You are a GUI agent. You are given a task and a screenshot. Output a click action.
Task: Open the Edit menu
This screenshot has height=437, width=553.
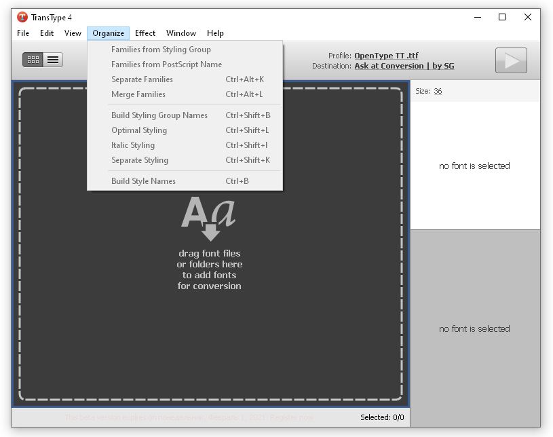point(47,33)
